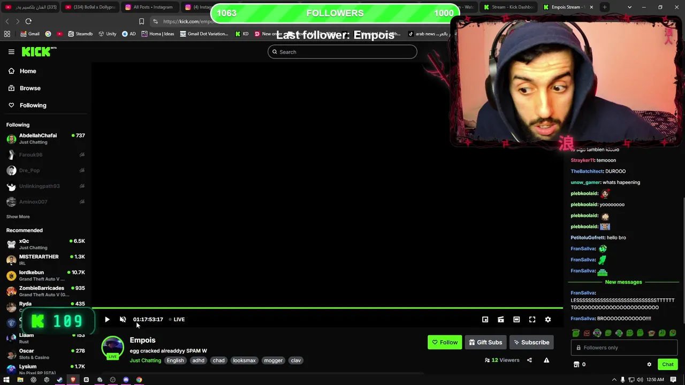Open the Just Chatting category link
685x385 pixels.
point(145,360)
